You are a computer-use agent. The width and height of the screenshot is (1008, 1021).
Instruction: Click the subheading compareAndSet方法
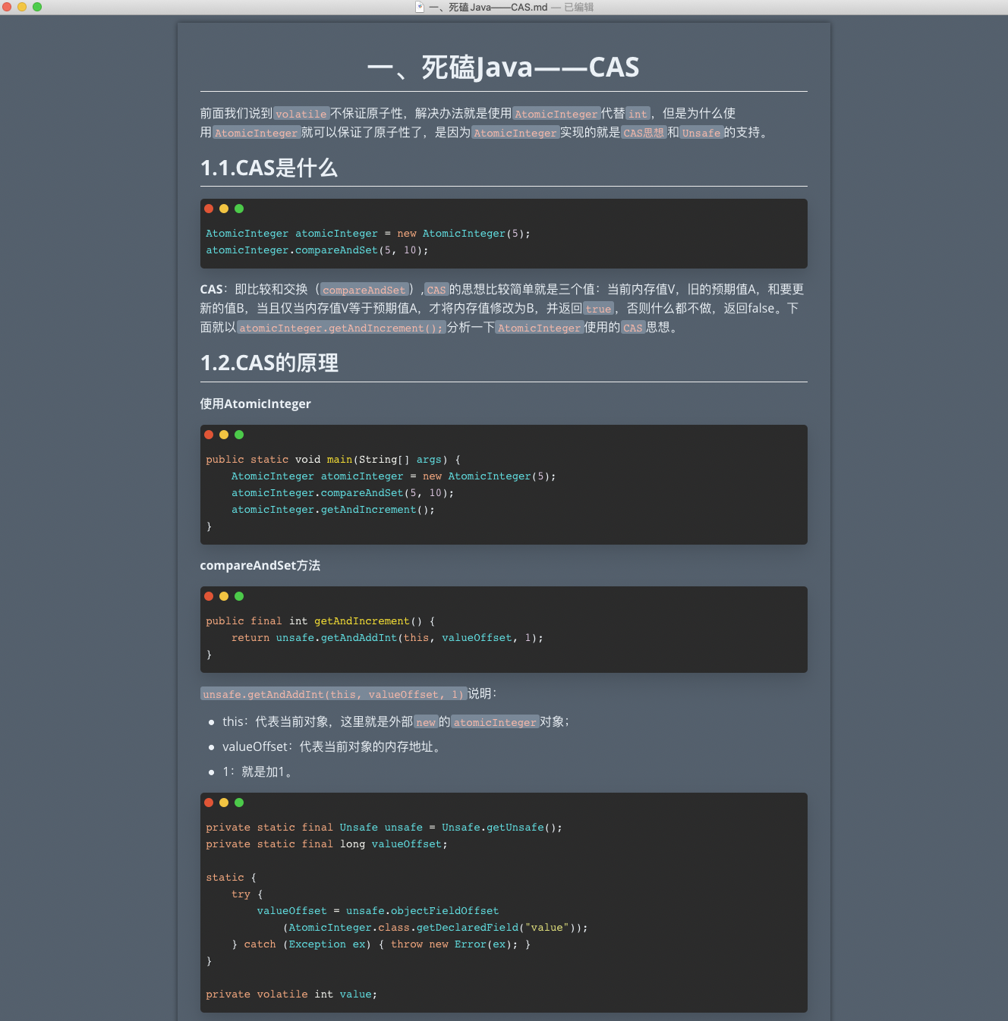click(260, 565)
